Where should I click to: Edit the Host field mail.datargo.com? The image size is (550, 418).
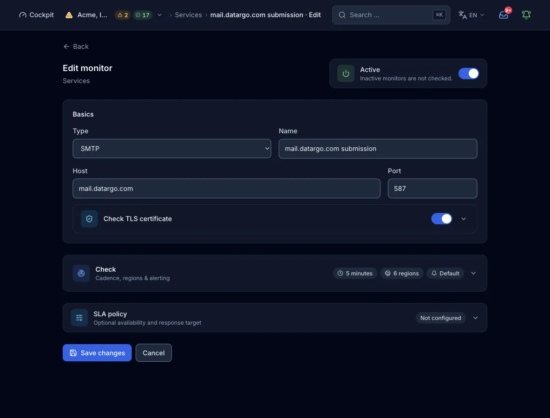tap(226, 188)
